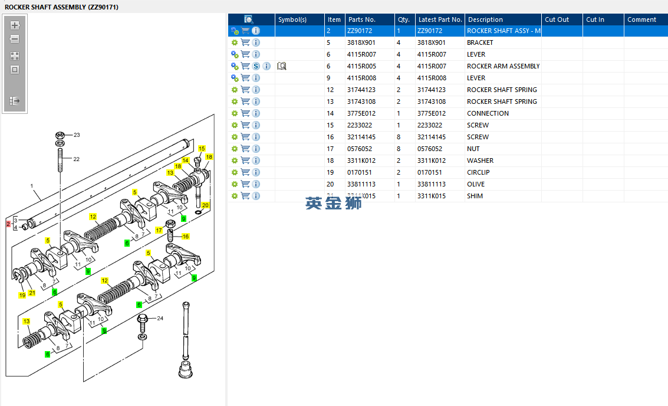Show info for OLIVE 33811113
Image resolution: width=668 pixels, height=406 pixels.
click(256, 184)
